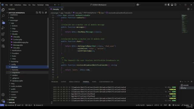The image size is (194, 109).
Task: Expand the TIMELINE section
Action: [12, 102]
